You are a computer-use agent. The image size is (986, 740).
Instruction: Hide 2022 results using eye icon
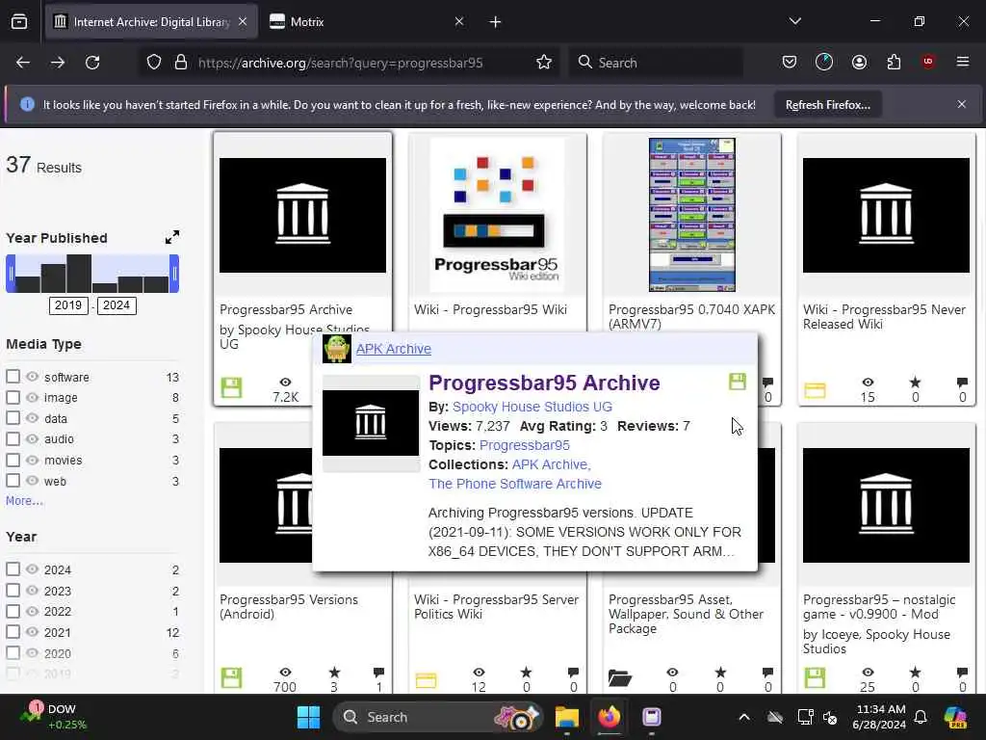(x=32, y=611)
